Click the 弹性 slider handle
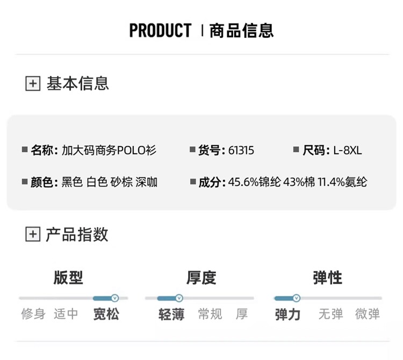The image size is (403, 360). tap(296, 298)
